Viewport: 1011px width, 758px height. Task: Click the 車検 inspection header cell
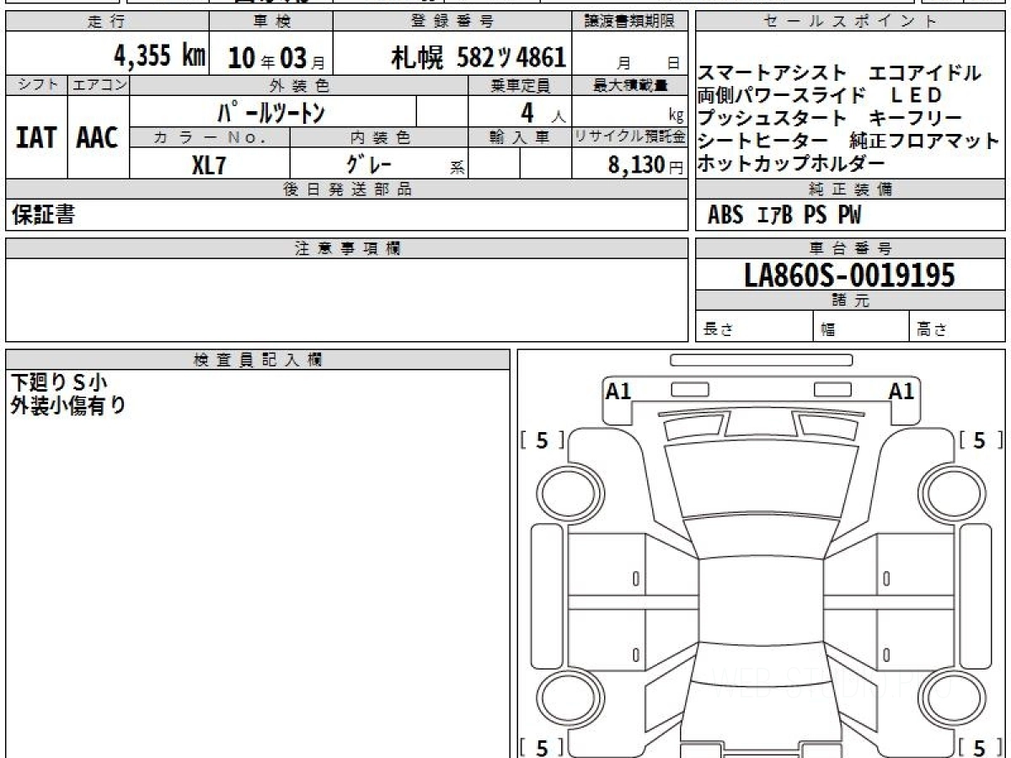270,22
